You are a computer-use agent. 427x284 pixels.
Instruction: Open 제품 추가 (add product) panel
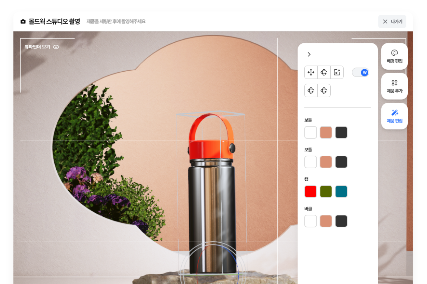(394, 86)
